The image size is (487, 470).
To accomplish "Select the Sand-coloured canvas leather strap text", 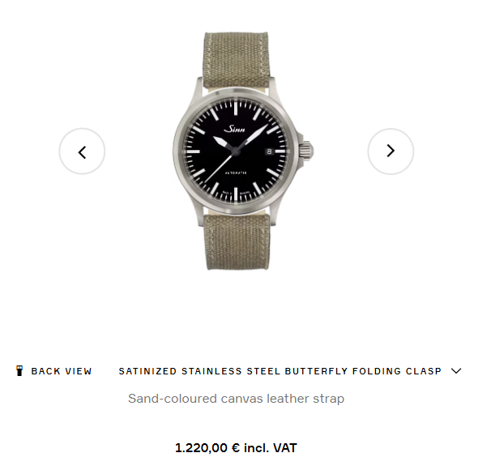I will tap(236, 399).
